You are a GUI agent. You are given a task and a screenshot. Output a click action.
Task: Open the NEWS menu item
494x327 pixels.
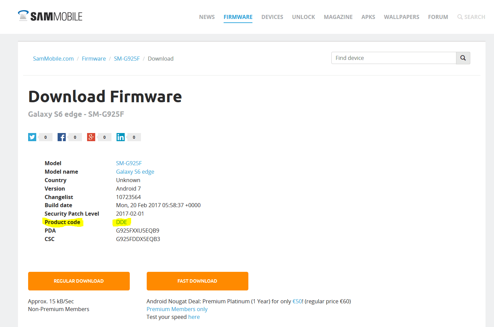point(207,17)
